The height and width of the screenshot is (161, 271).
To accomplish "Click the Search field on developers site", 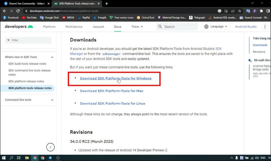I will tap(177, 27).
